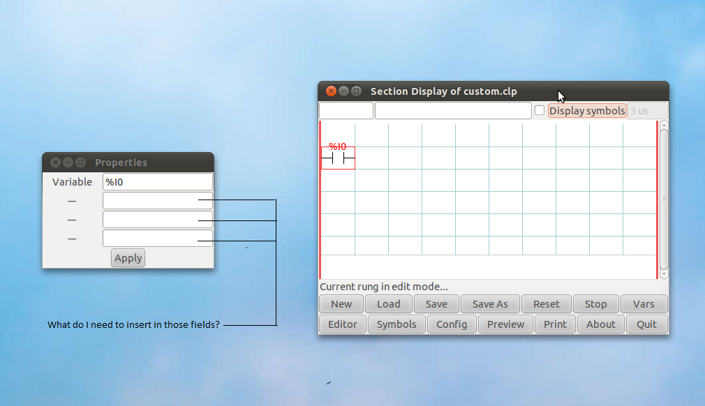This screenshot has width=705, height=406.
Task: Enable the Display symbols checkbox
Action: (x=540, y=110)
